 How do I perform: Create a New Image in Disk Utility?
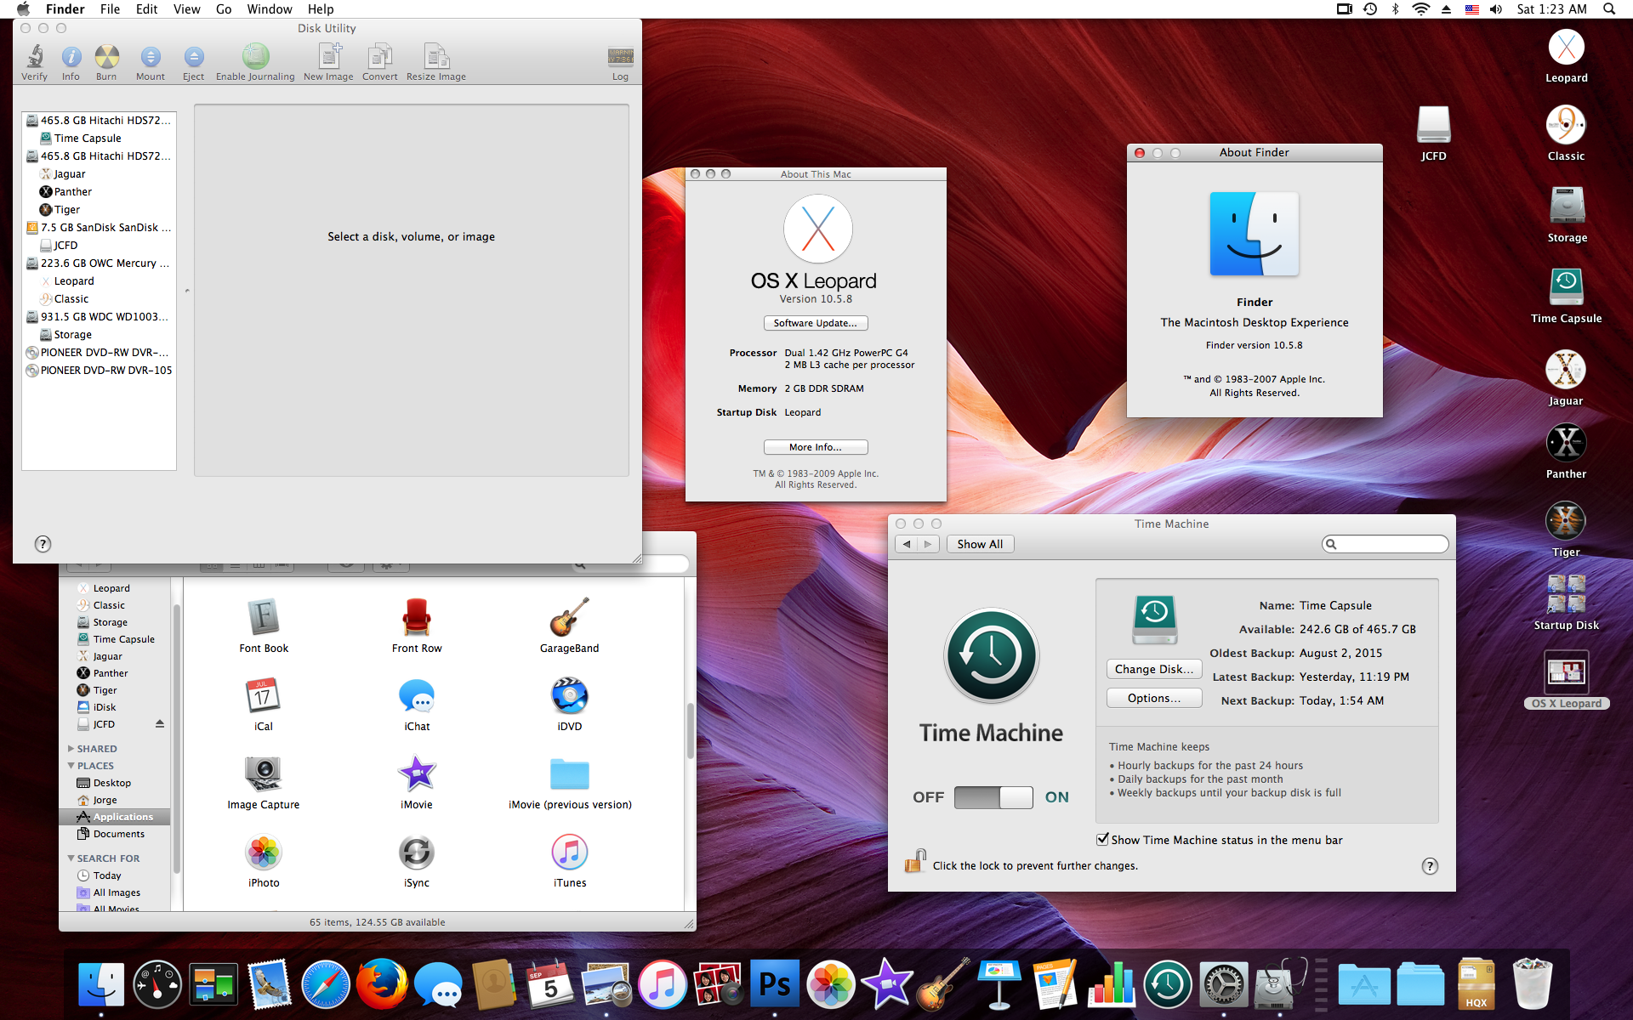tap(327, 58)
